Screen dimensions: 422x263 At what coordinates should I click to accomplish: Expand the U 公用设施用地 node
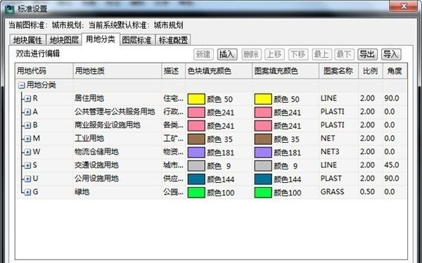pos(27,179)
